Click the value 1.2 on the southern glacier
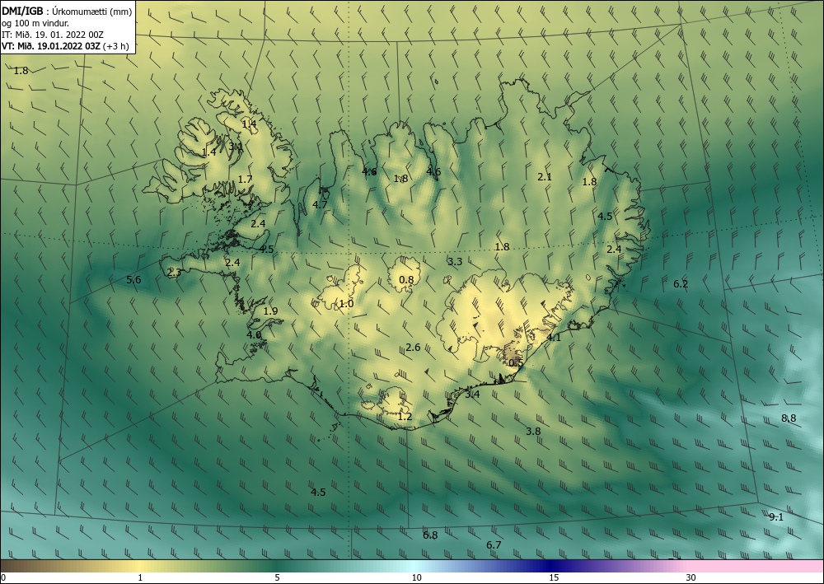Image resolution: width=824 pixels, height=584 pixels. point(405,417)
